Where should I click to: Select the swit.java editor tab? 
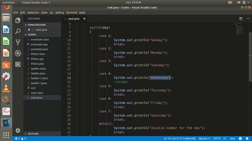[74, 19]
